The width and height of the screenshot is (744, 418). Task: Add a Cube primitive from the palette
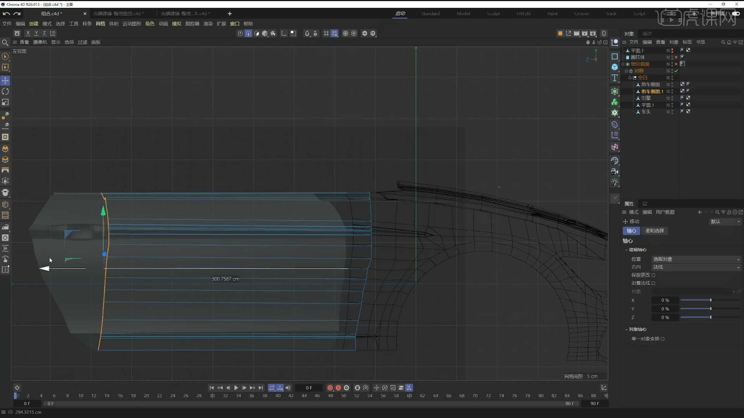[615, 67]
